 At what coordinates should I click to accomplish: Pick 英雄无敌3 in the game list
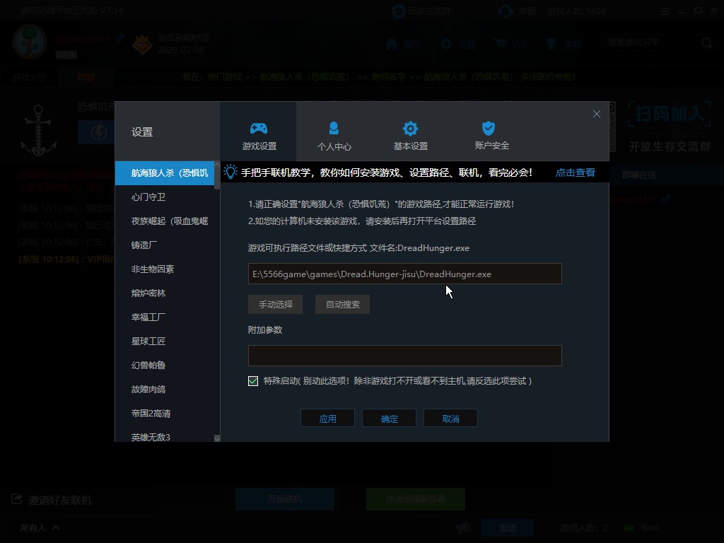[165, 436]
